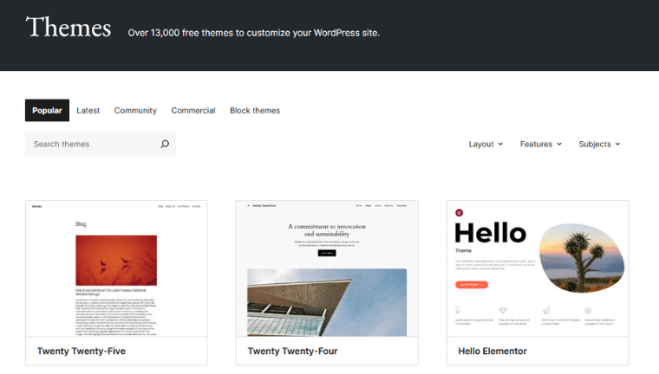Image resolution: width=659 pixels, height=374 pixels.
Task: Open the Community tab
Action: coord(135,111)
